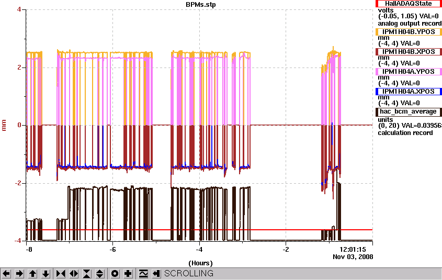Pan the plot up with up arrow
This screenshot has height=280, width=442.
pos(32,274)
